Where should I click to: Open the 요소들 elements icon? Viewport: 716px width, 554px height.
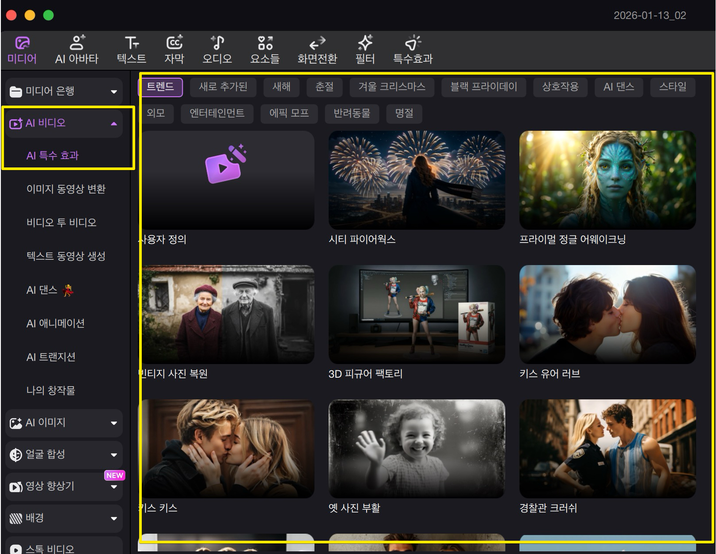click(265, 43)
